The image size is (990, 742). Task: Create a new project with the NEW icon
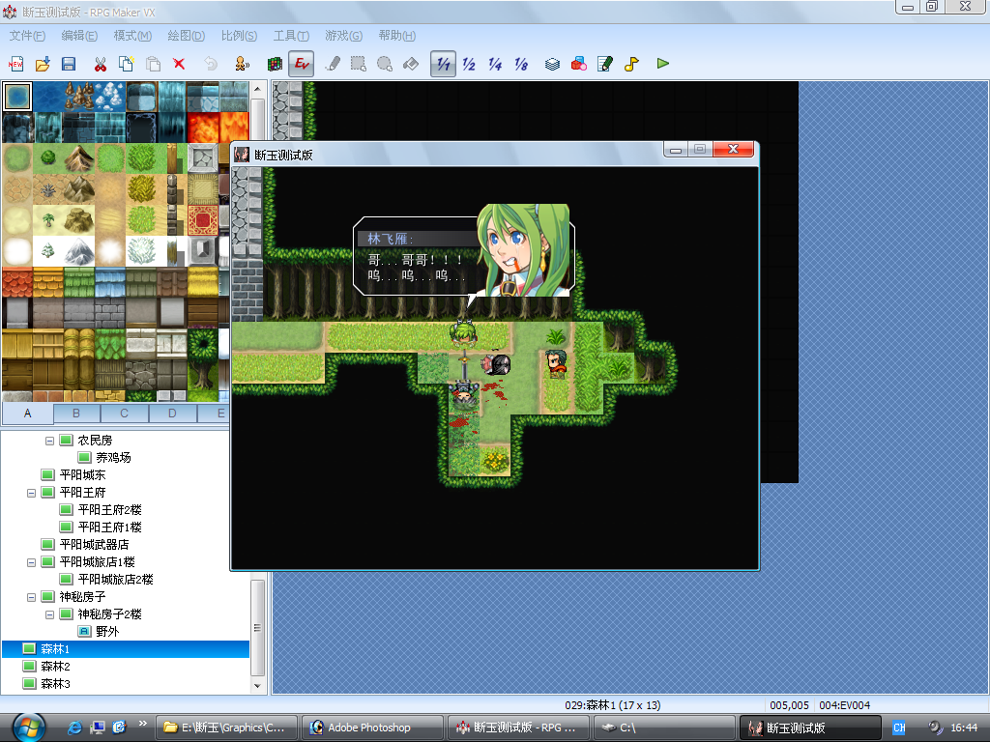[x=15, y=64]
